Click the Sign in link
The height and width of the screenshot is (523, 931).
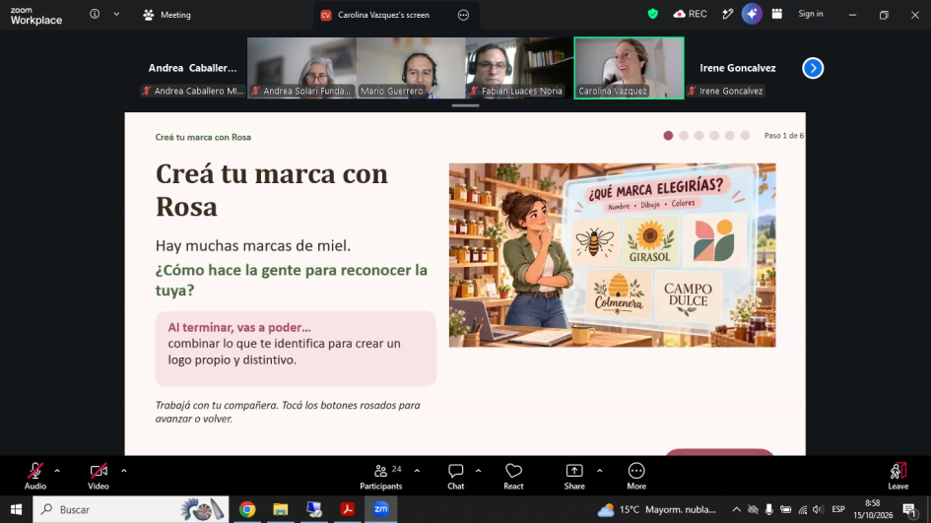[811, 14]
